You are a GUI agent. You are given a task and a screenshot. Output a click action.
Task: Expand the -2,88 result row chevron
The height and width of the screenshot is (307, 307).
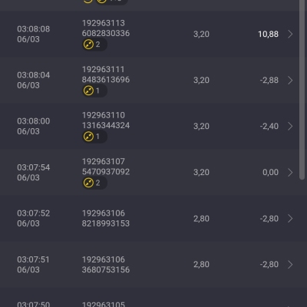290,80
